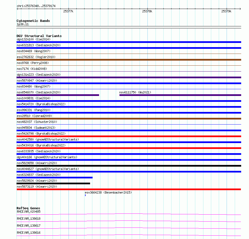
Task: Click the short blue nsv6324837 bar
Action: pyautogui.click(x=55, y=178)
